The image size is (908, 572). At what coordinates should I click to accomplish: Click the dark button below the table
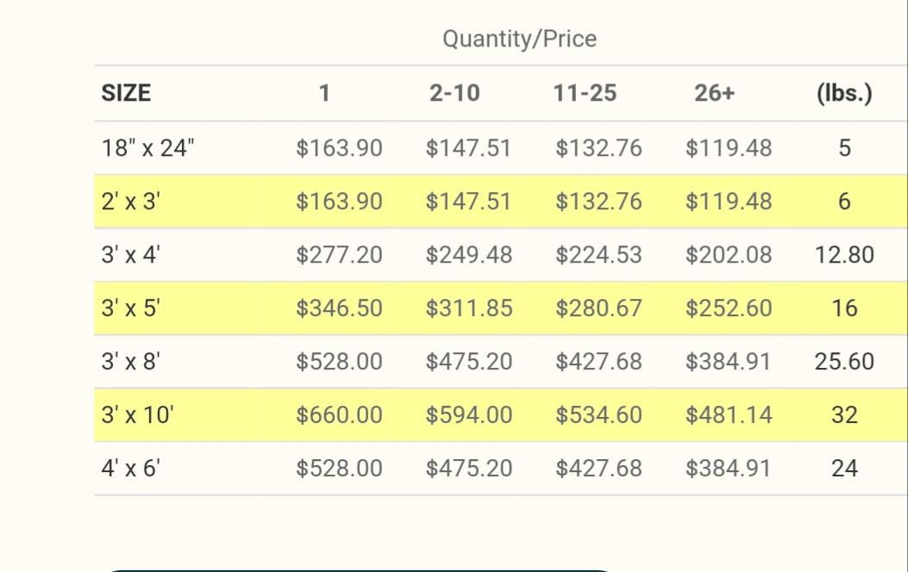click(362, 568)
